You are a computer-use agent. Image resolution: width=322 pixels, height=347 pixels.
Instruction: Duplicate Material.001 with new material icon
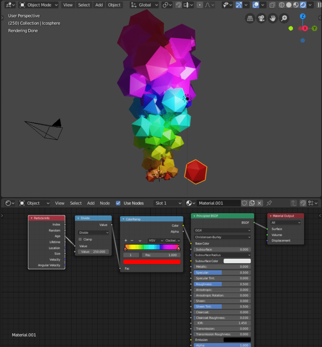pos(252,203)
